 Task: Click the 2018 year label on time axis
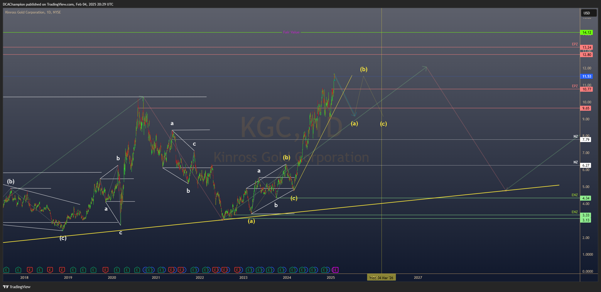coord(24,278)
